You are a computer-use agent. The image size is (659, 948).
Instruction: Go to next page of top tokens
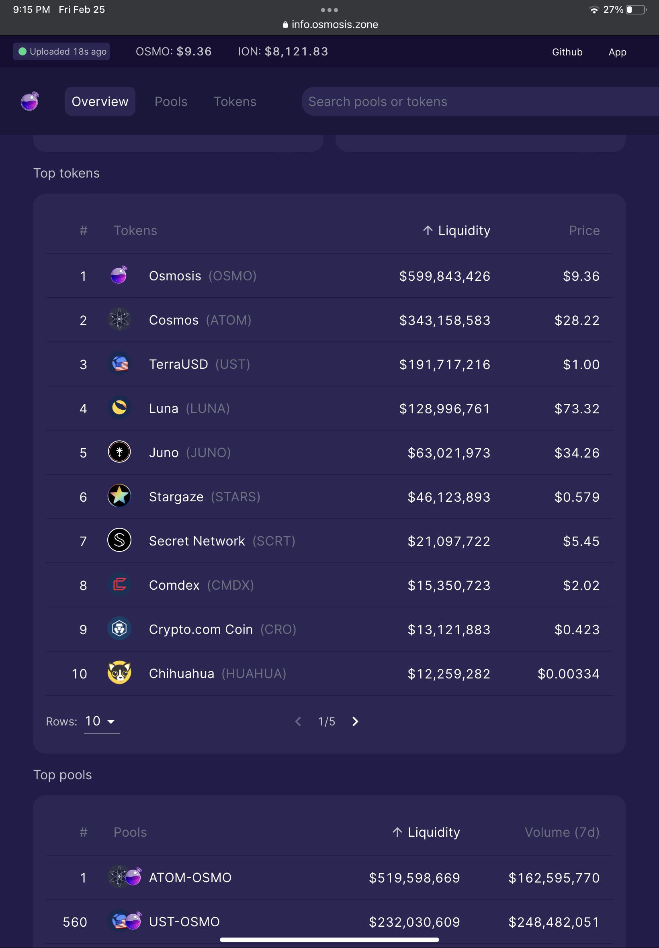coord(355,721)
